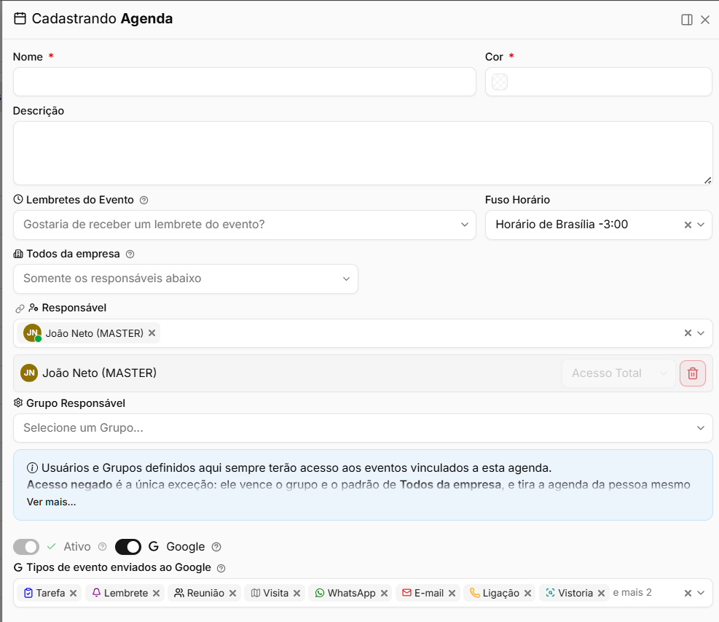Expand the Responsável dropdown arrow

click(701, 333)
